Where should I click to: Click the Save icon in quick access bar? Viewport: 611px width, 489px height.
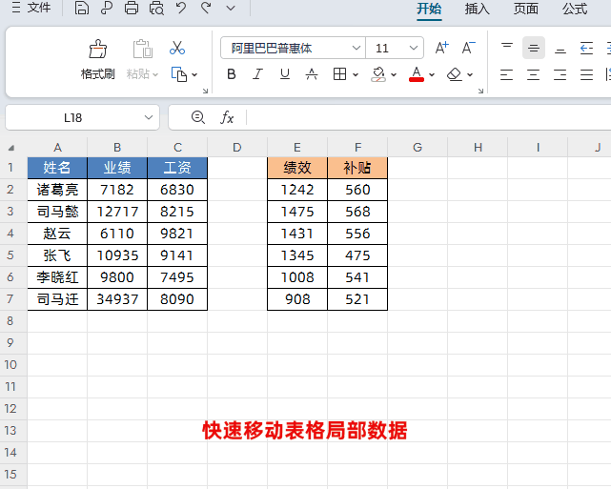click(x=81, y=8)
